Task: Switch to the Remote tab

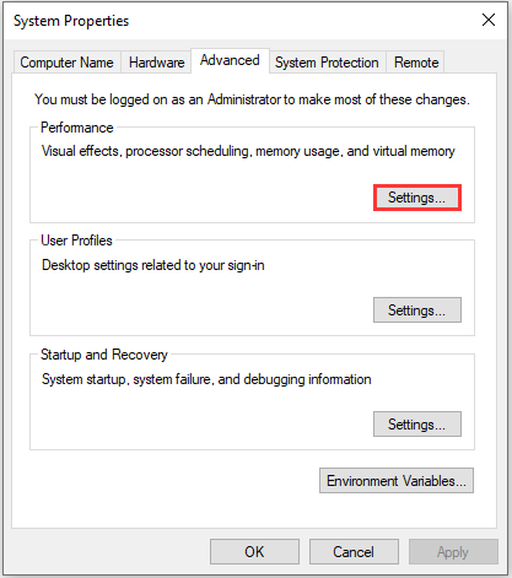Action: (x=416, y=62)
